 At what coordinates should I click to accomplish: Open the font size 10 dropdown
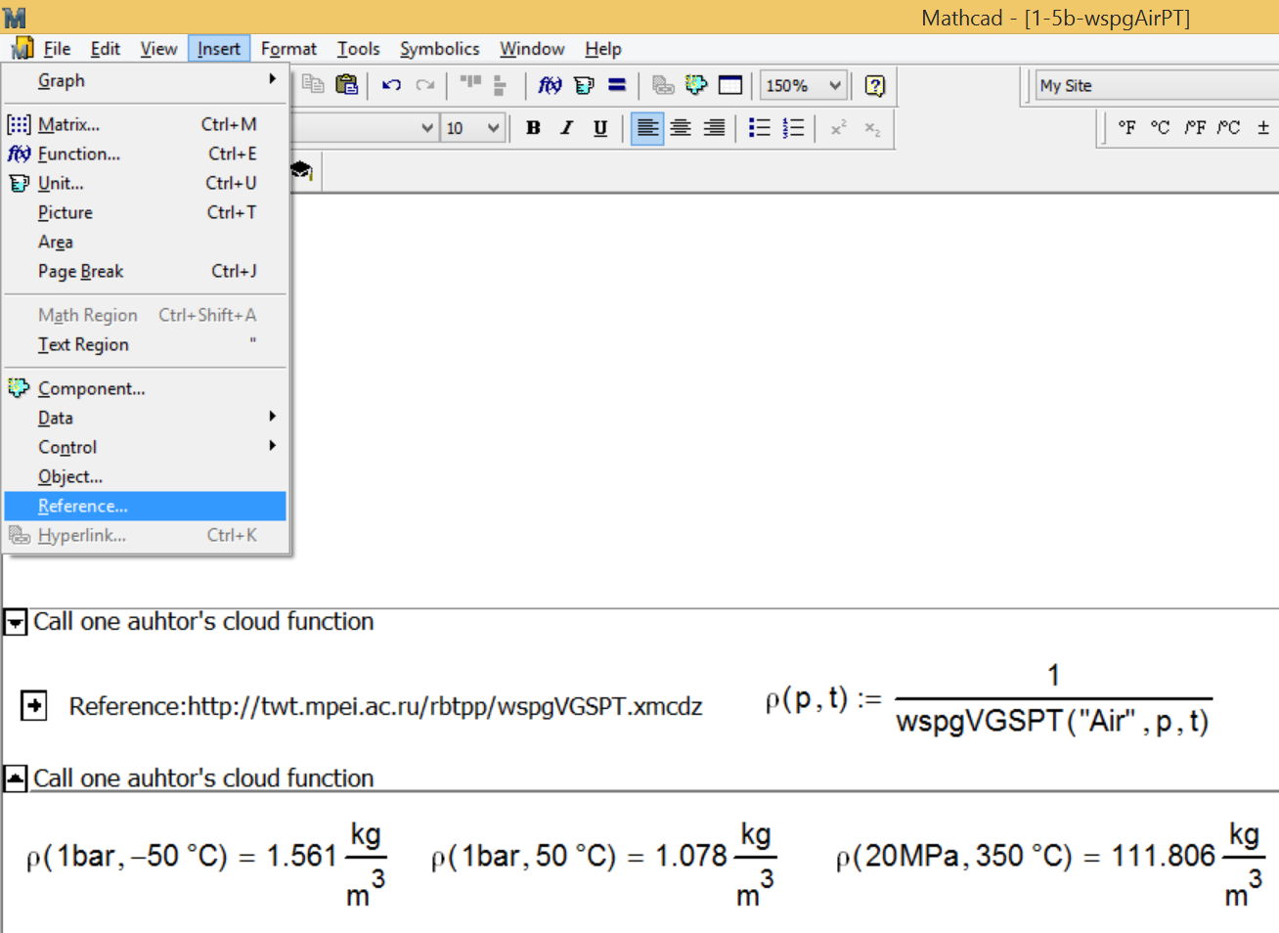pyautogui.click(x=493, y=127)
